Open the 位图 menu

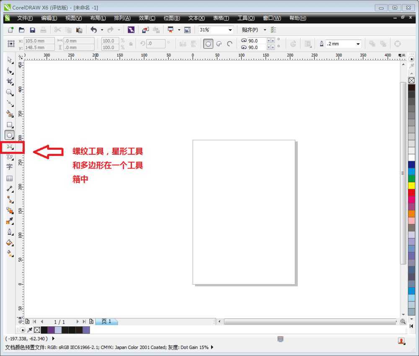pos(171,18)
